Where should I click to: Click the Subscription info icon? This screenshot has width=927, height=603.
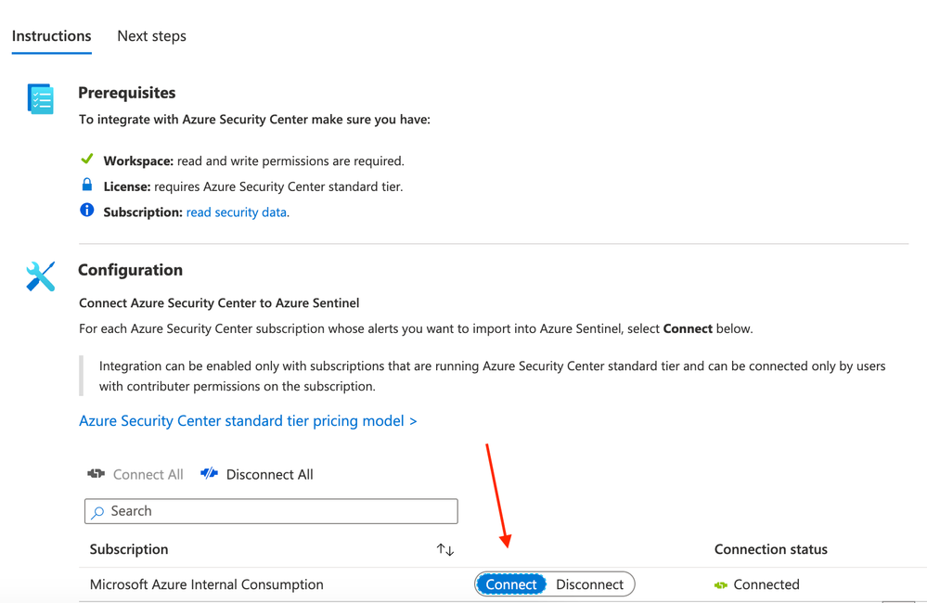87,210
